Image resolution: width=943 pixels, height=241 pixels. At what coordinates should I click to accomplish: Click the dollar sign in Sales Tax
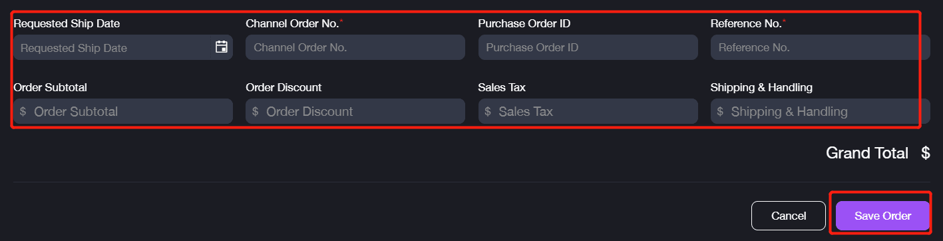pos(488,111)
